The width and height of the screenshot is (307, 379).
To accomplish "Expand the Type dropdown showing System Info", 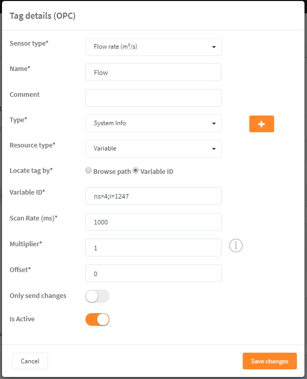I will pos(153,123).
